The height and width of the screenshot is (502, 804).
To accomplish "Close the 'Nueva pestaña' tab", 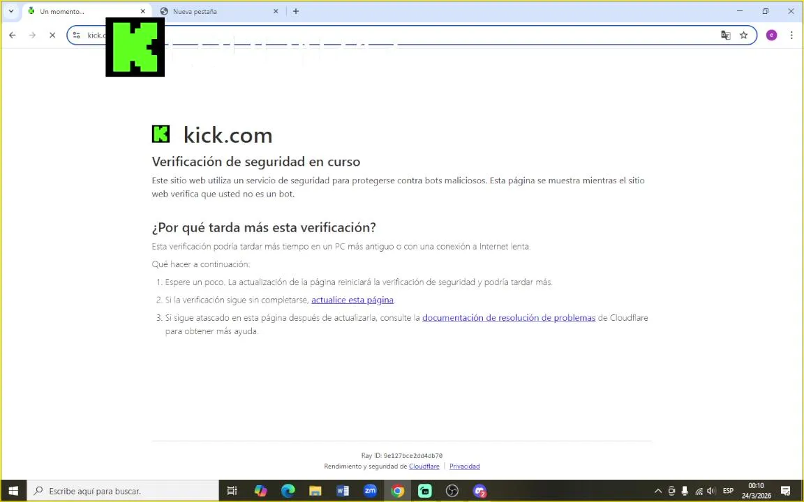I will click(x=276, y=11).
